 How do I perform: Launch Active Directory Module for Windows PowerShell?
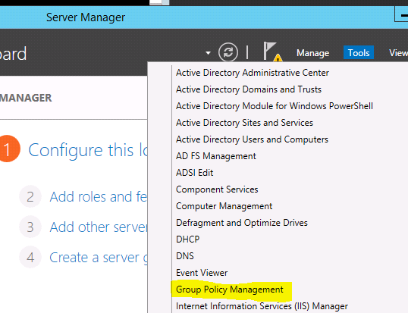point(275,106)
